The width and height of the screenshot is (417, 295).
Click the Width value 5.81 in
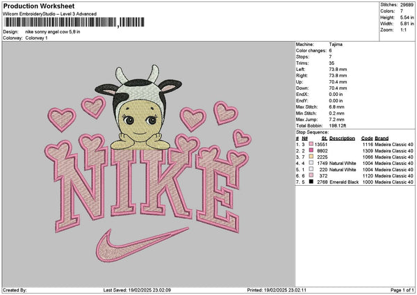pos(407,24)
